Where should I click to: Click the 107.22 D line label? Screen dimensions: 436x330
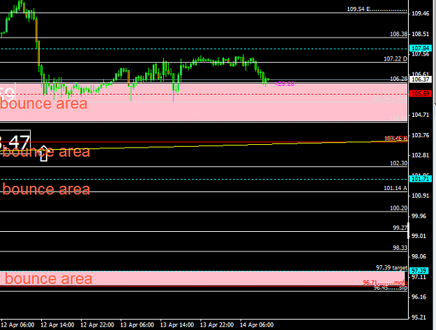coord(396,59)
